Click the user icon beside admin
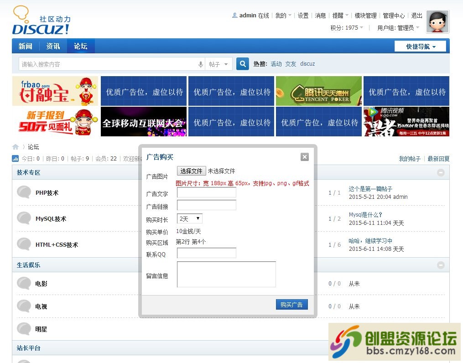 click(235, 16)
